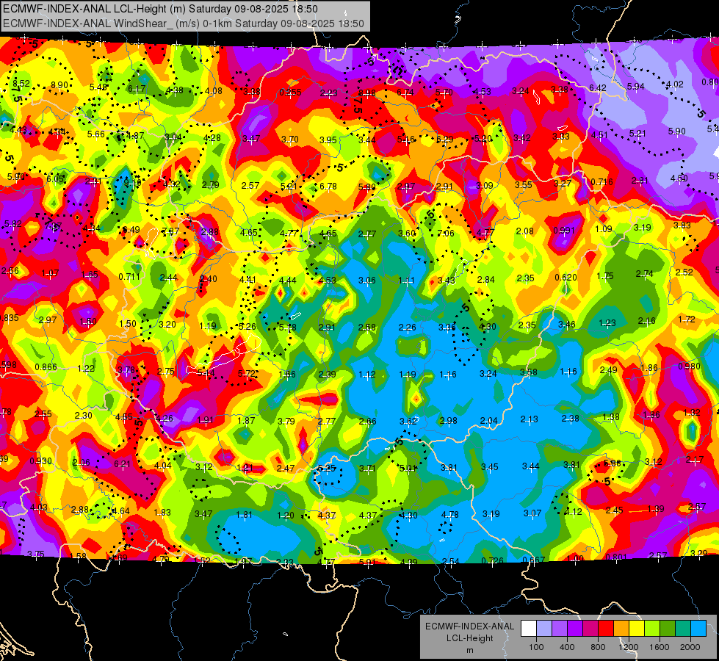Click the map value 5.25
The height and width of the screenshot is (661, 719).
[x=327, y=469]
